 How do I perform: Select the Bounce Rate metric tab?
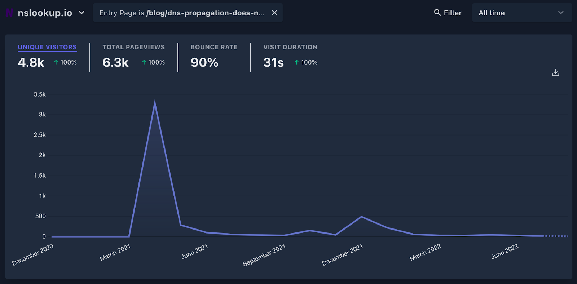[214, 47]
